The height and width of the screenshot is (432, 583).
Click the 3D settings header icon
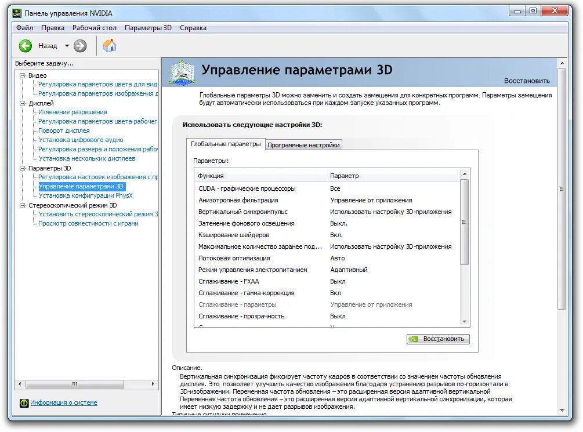[182, 72]
